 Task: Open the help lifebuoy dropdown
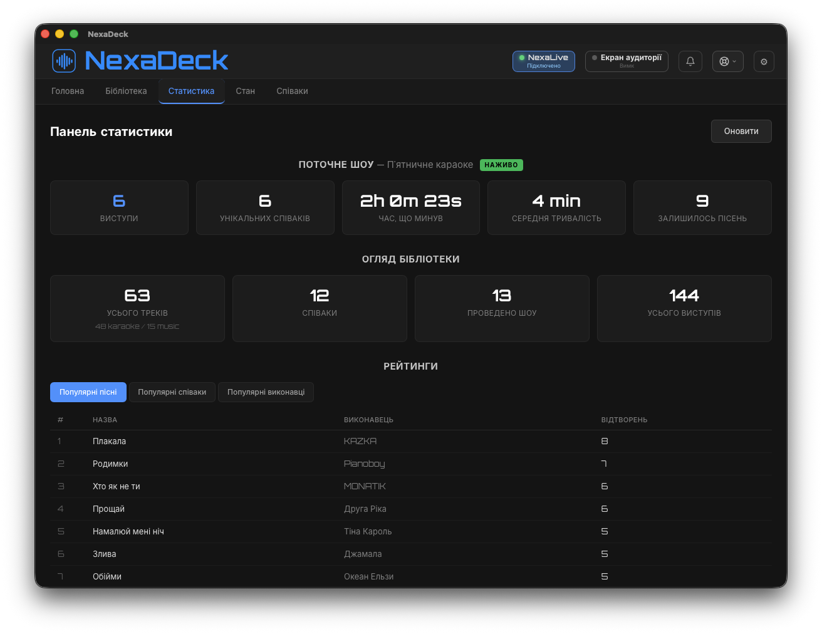tap(728, 61)
